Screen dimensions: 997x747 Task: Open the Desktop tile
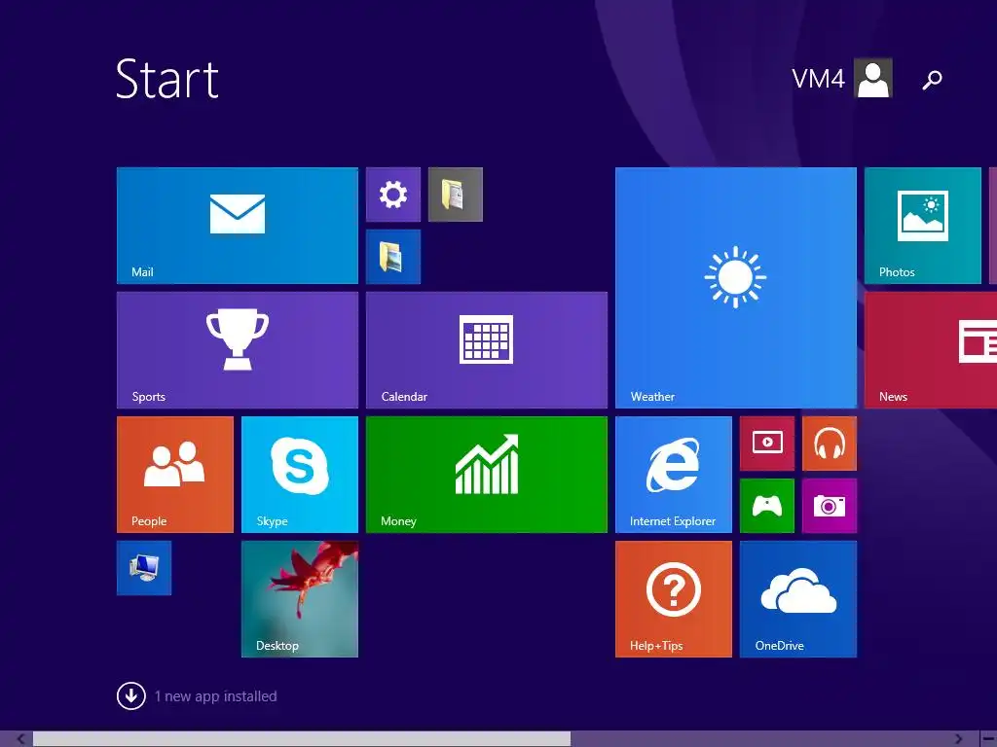[300, 599]
